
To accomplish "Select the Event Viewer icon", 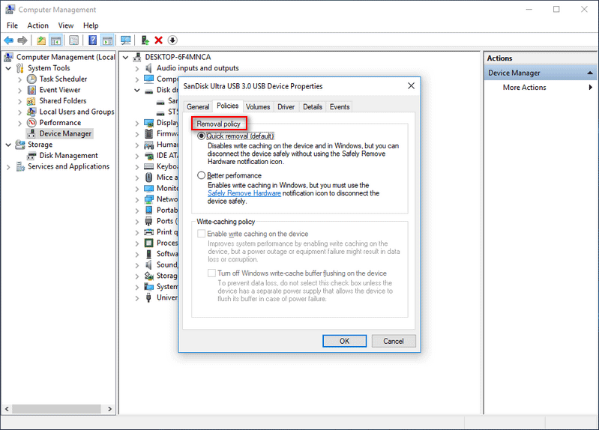I will [x=31, y=90].
